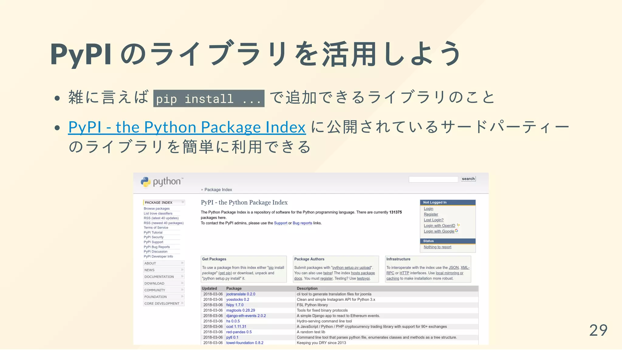The height and width of the screenshot is (350, 622).
Task: Click the Nothing to report status link
Action: 437,247
